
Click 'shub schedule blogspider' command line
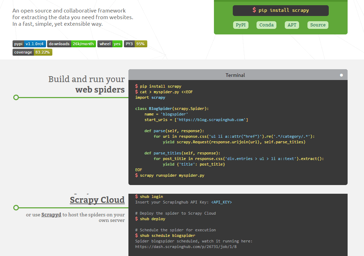coord(165,235)
